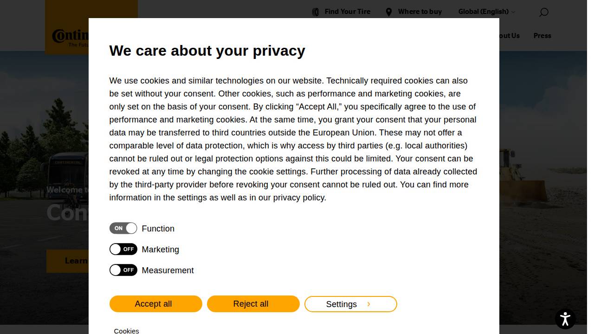Click the tire icon next to Find Your Tire
594x334 pixels.
[316, 12]
